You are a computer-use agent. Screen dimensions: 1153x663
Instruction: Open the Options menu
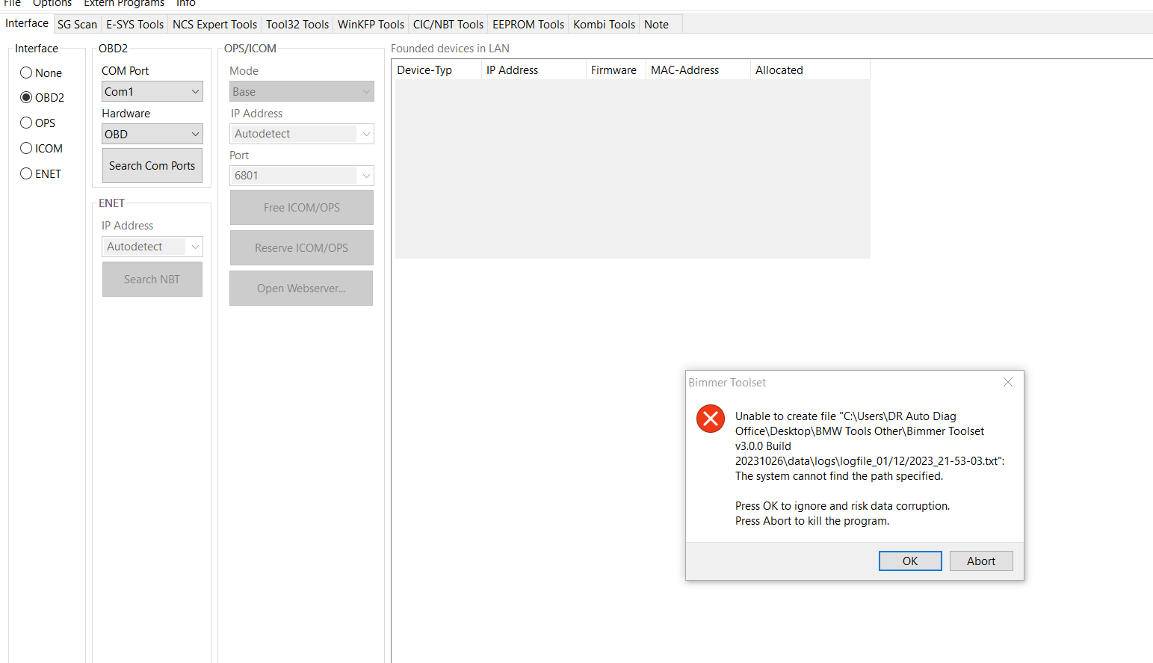[x=52, y=4]
